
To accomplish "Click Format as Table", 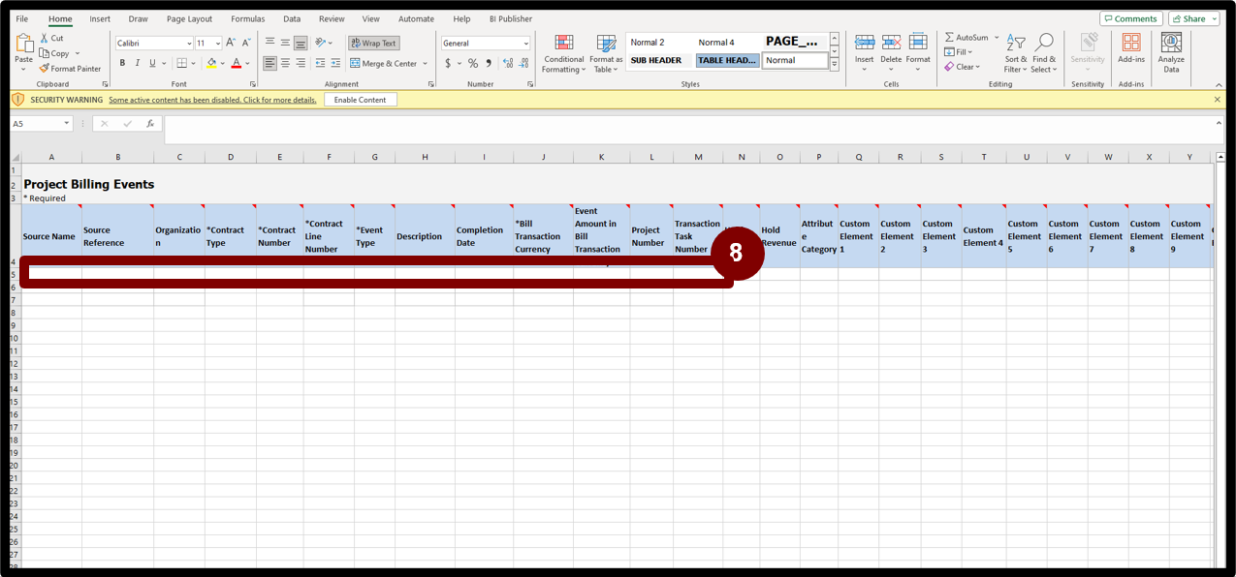I will tap(606, 54).
